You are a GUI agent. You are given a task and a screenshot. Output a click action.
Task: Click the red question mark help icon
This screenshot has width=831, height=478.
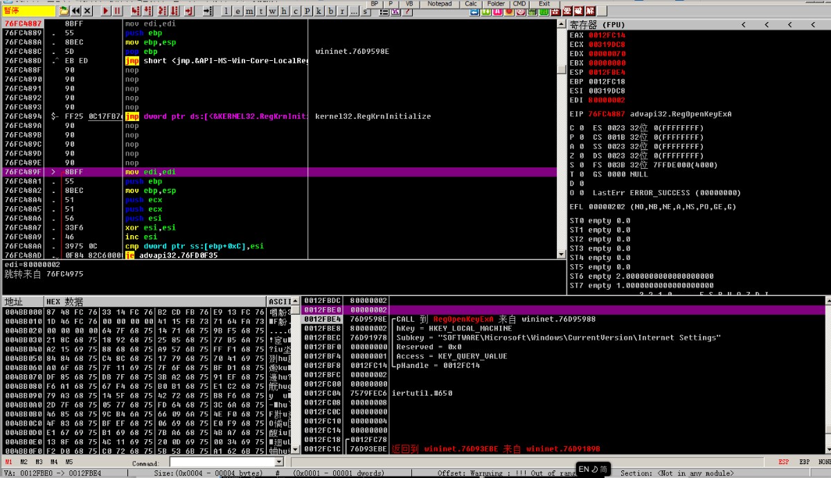coord(407,12)
